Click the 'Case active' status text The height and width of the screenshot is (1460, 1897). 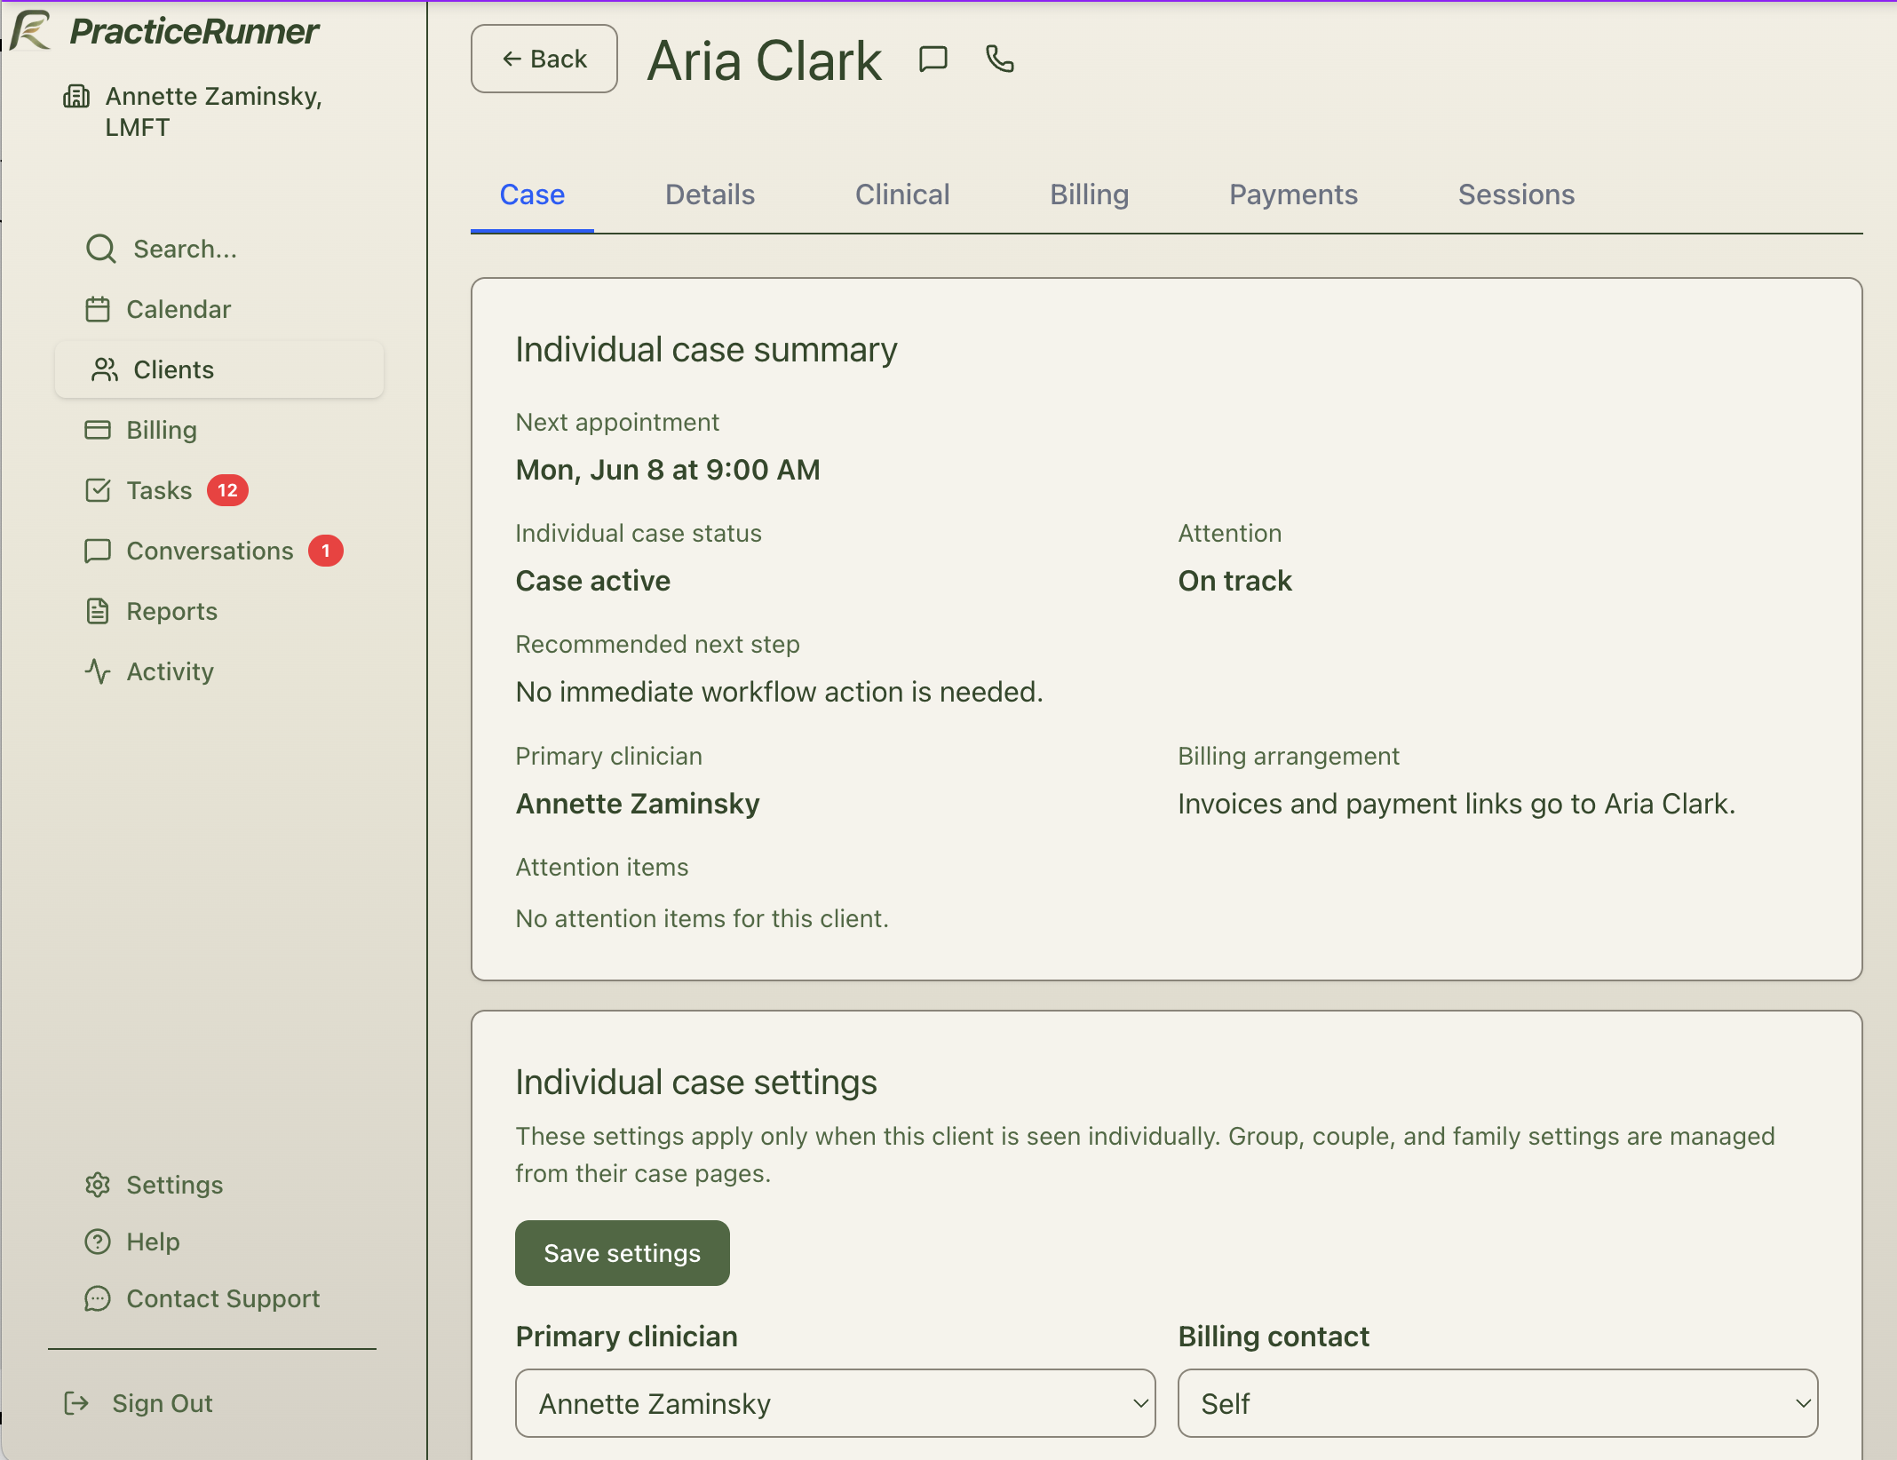593,581
